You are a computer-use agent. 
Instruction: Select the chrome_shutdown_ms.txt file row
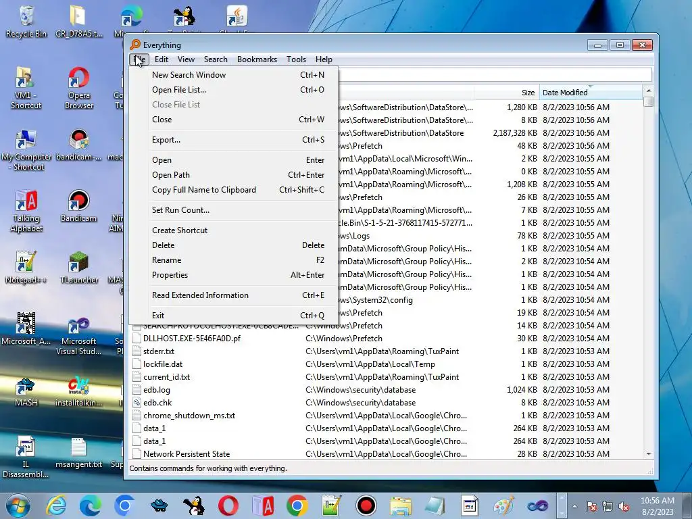point(387,416)
